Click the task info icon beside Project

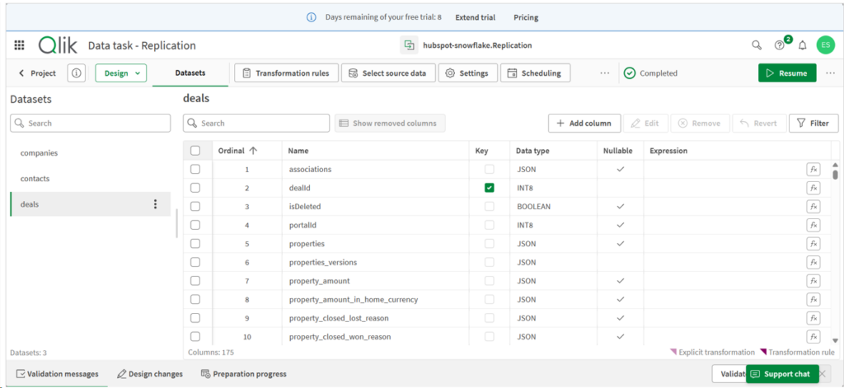click(x=77, y=73)
